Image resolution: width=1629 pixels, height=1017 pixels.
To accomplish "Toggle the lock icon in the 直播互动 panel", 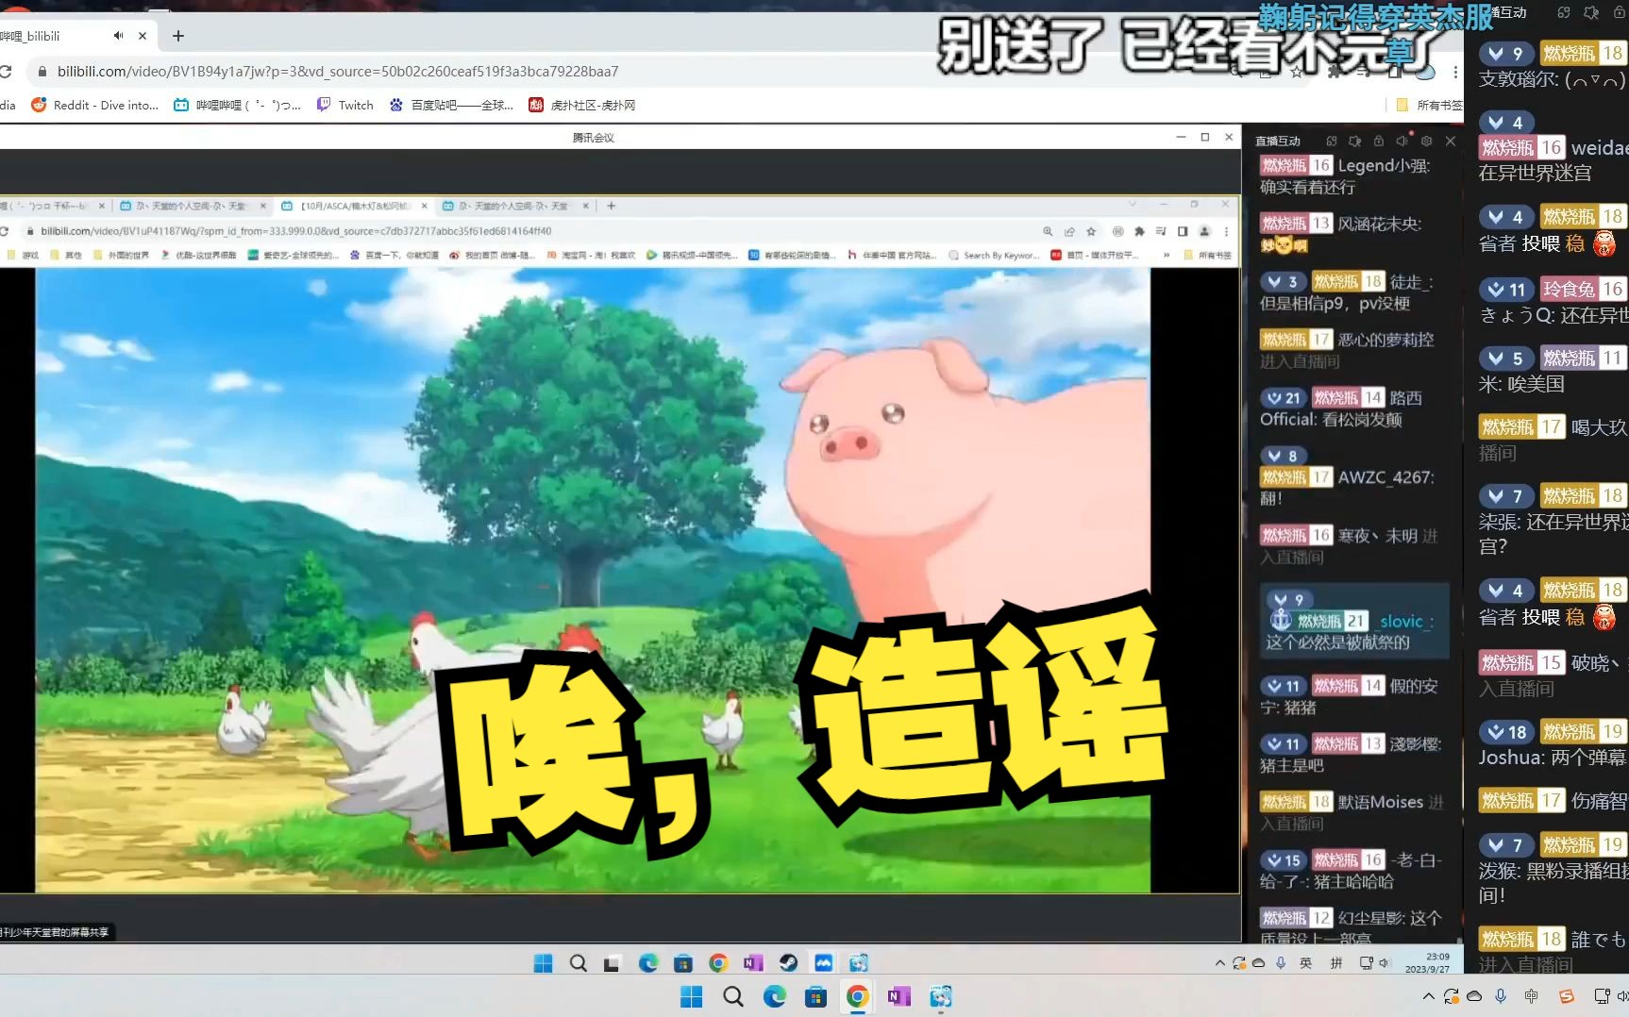I will coord(1378,142).
